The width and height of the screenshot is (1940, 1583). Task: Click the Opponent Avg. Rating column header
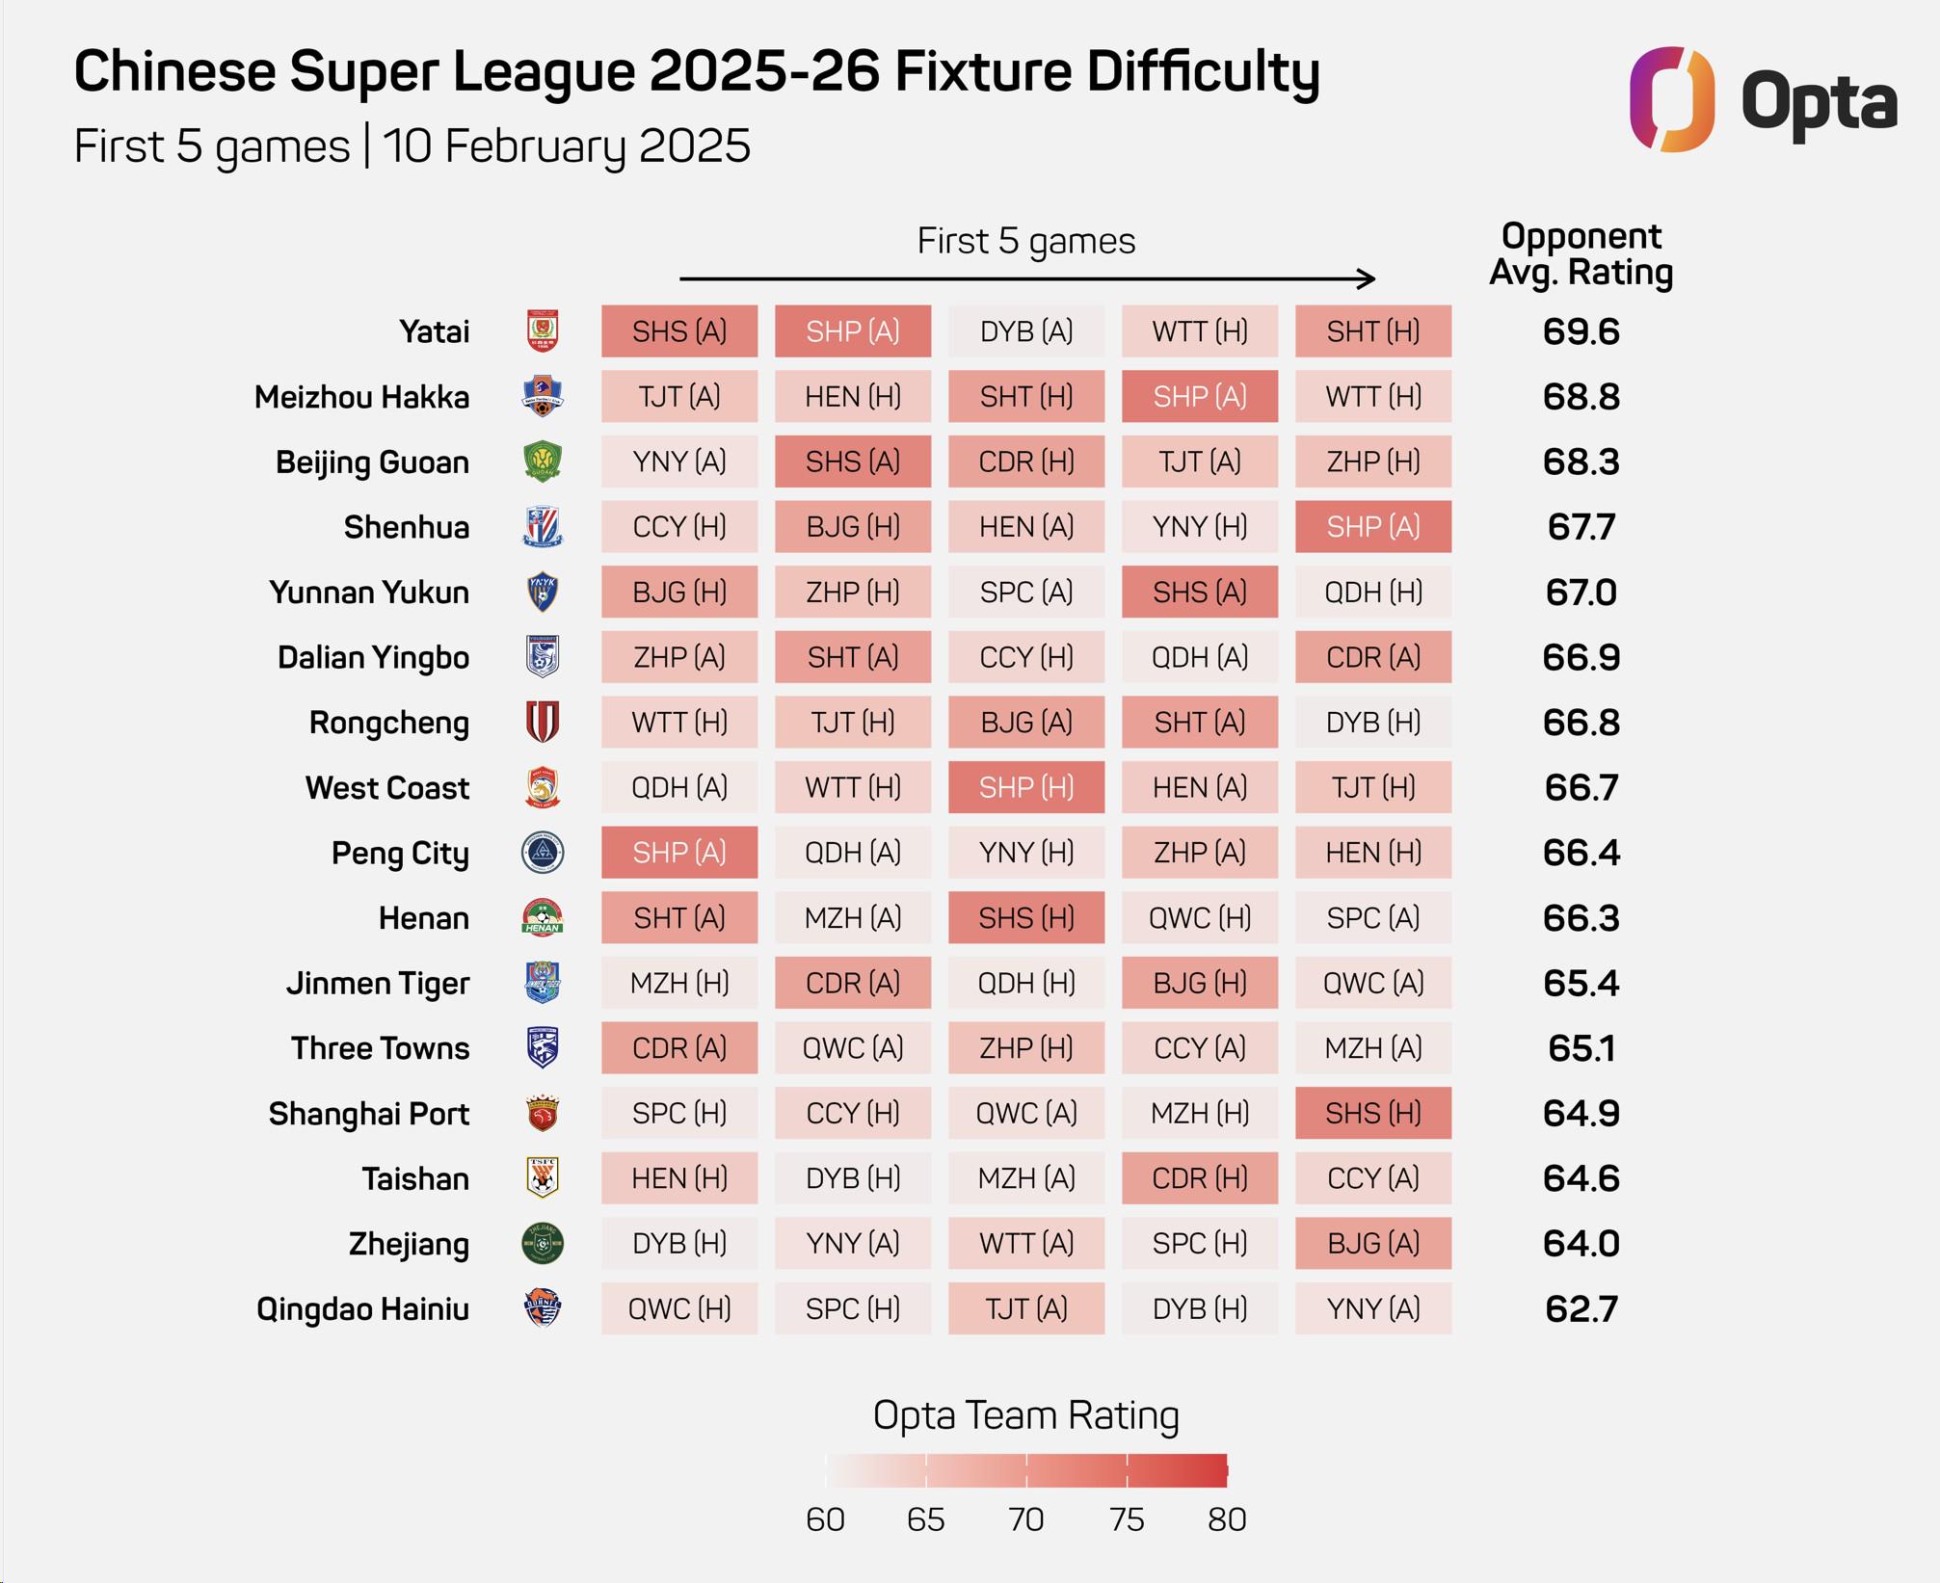click(1581, 254)
